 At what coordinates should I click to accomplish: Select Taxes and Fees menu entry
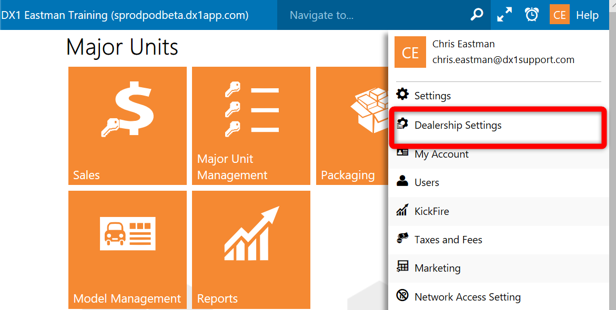498,240
